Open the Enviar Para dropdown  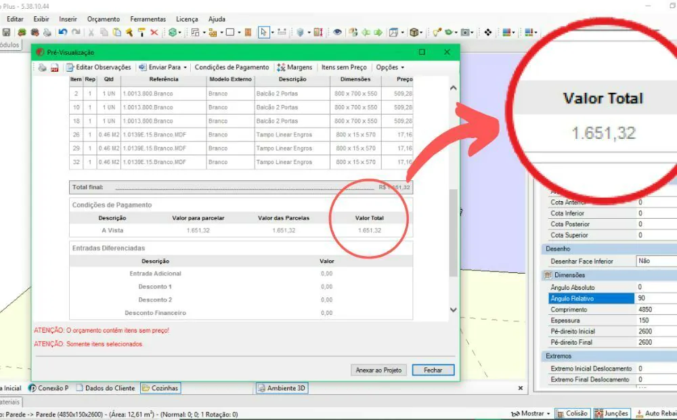(x=162, y=68)
